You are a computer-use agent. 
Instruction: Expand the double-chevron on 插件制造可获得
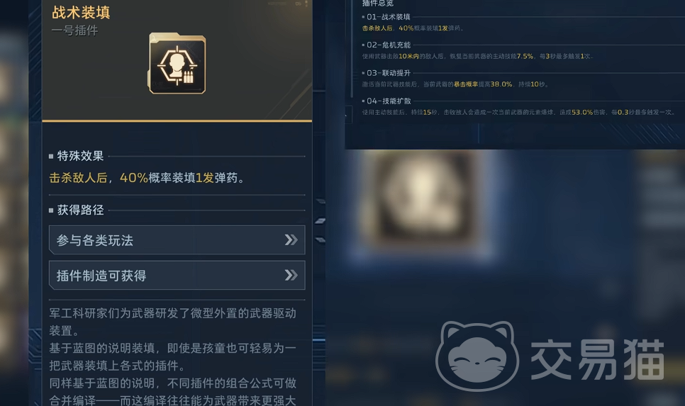(x=291, y=275)
